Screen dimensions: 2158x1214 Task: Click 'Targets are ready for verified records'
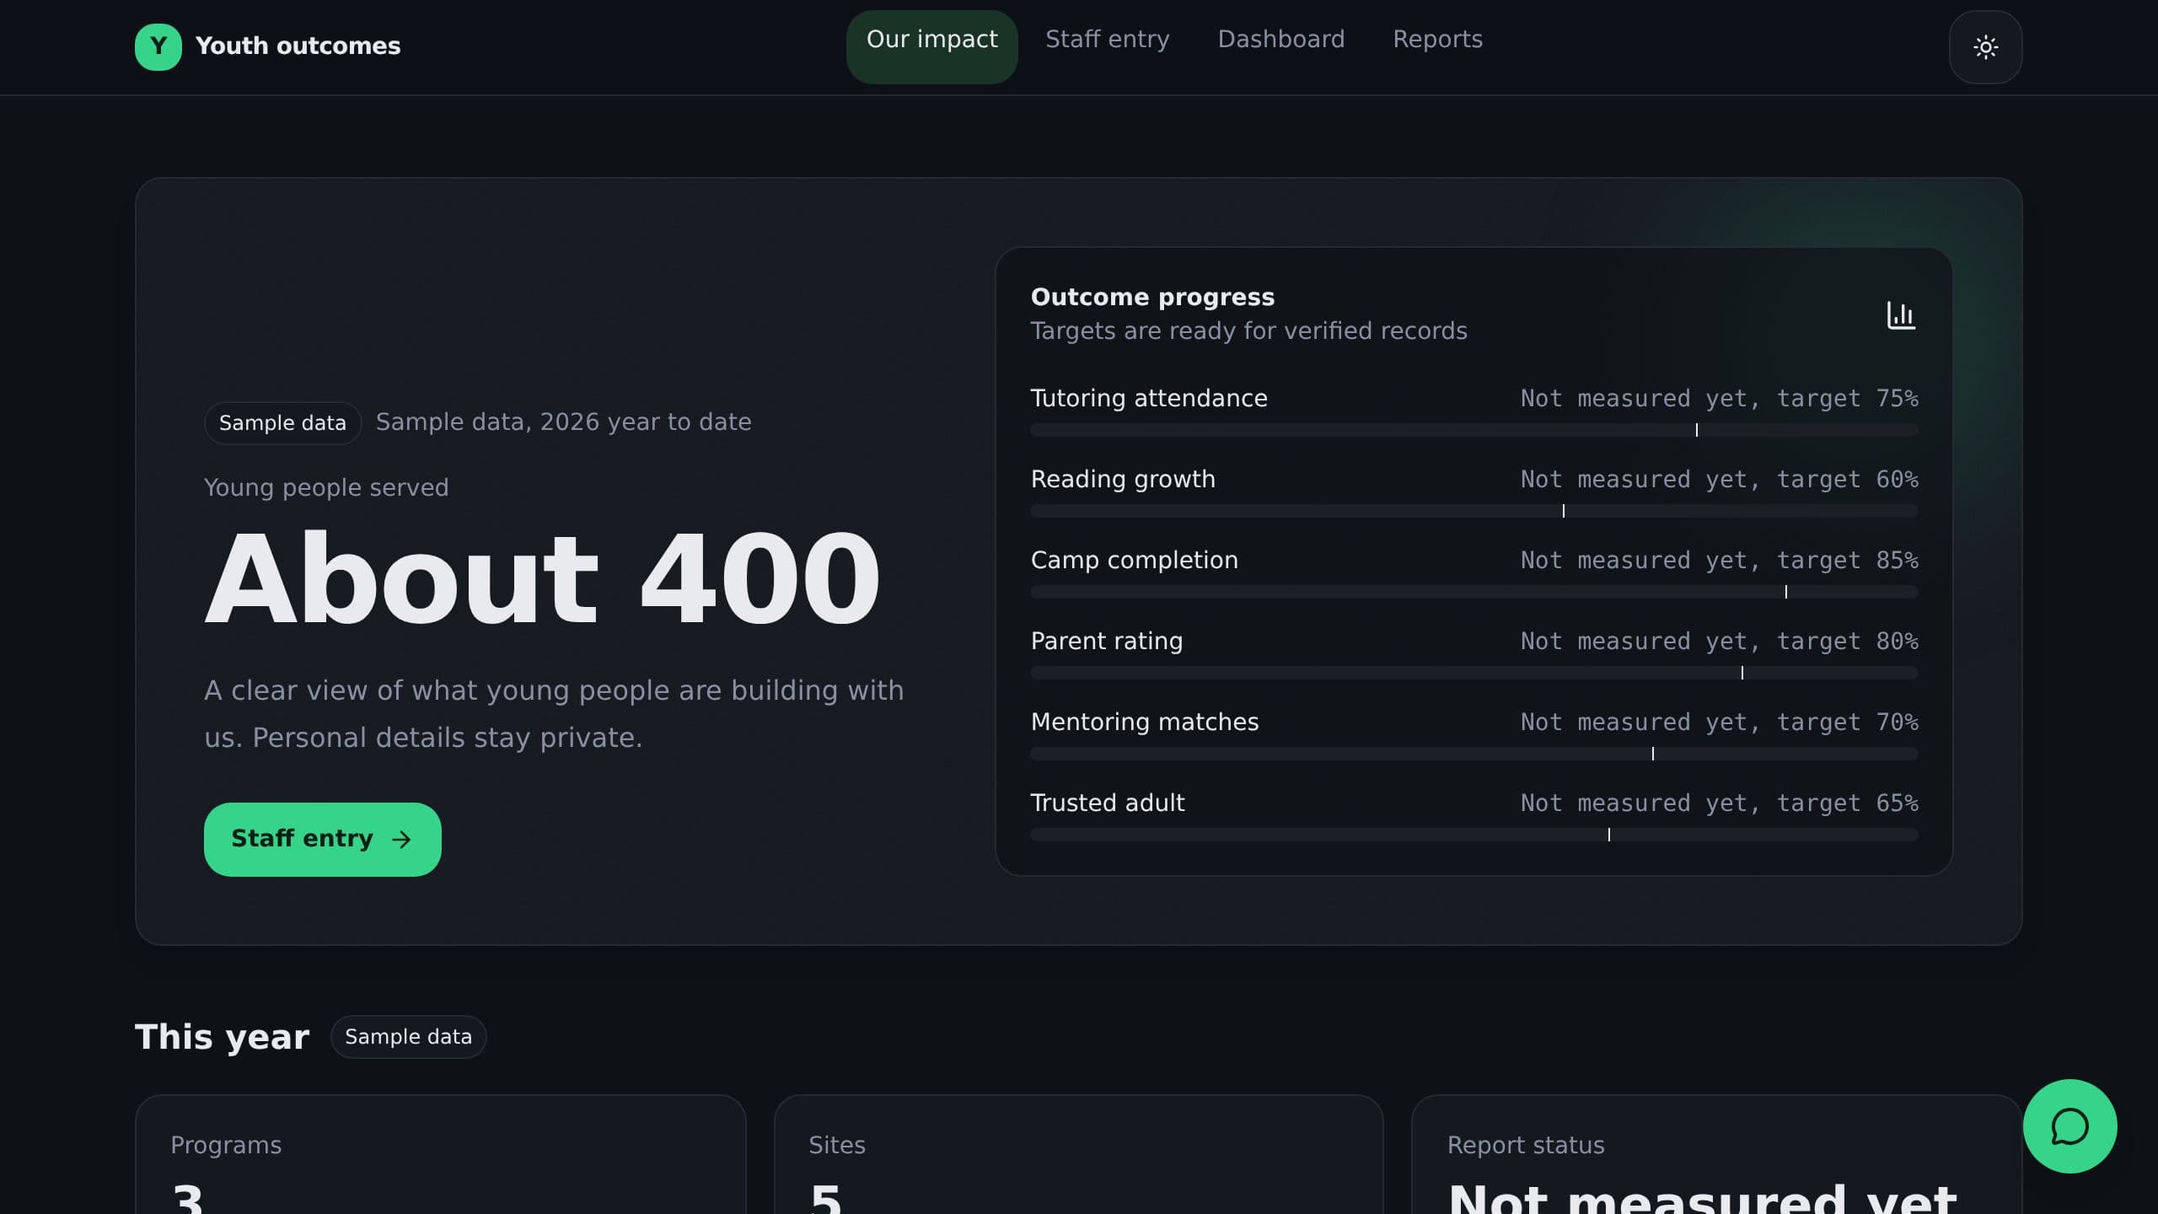tap(1248, 330)
